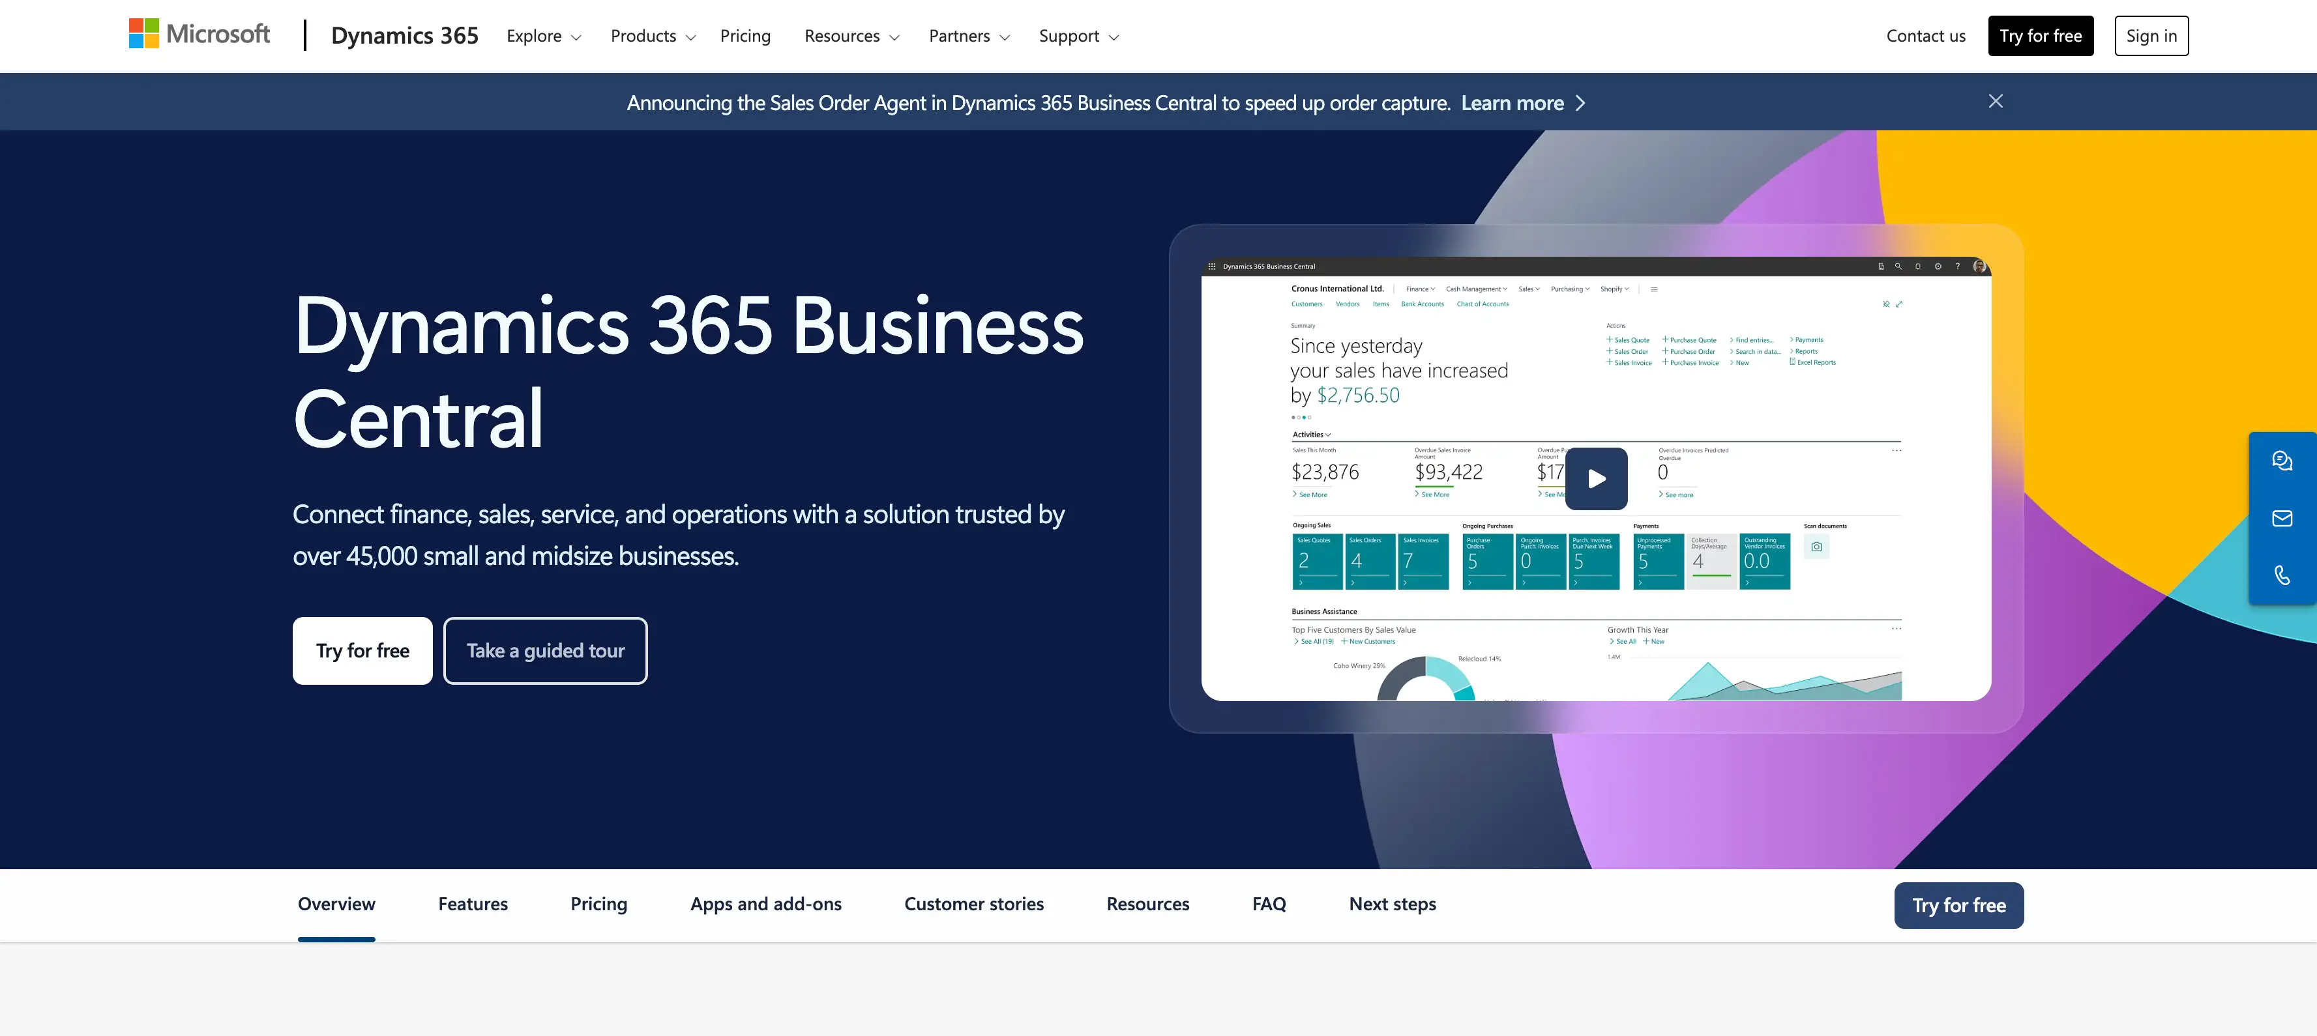This screenshot has width=2317, height=1036.
Task: Click the email envelope icon on the side panel
Action: click(2282, 518)
